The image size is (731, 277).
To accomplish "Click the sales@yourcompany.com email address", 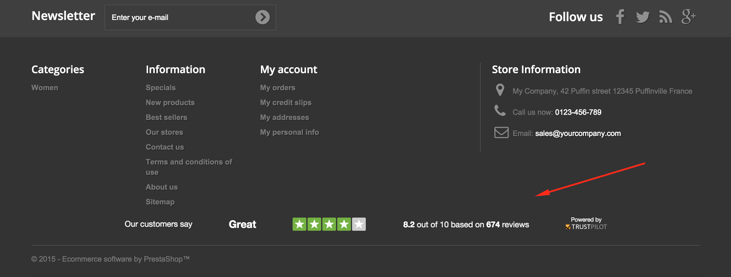I will [x=578, y=133].
